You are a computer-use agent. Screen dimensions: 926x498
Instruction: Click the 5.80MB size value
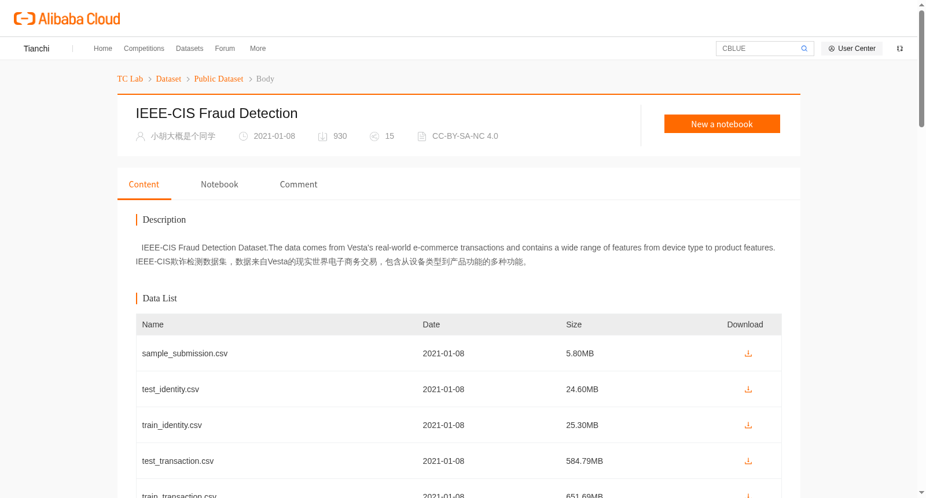point(580,353)
